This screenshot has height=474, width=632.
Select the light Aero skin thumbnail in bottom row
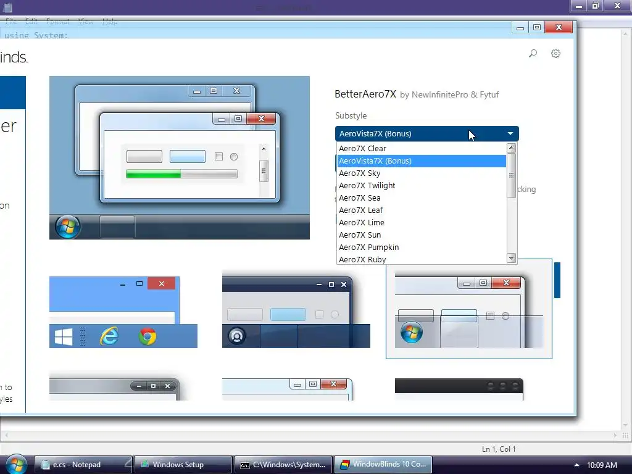pyautogui.click(x=288, y=389)
